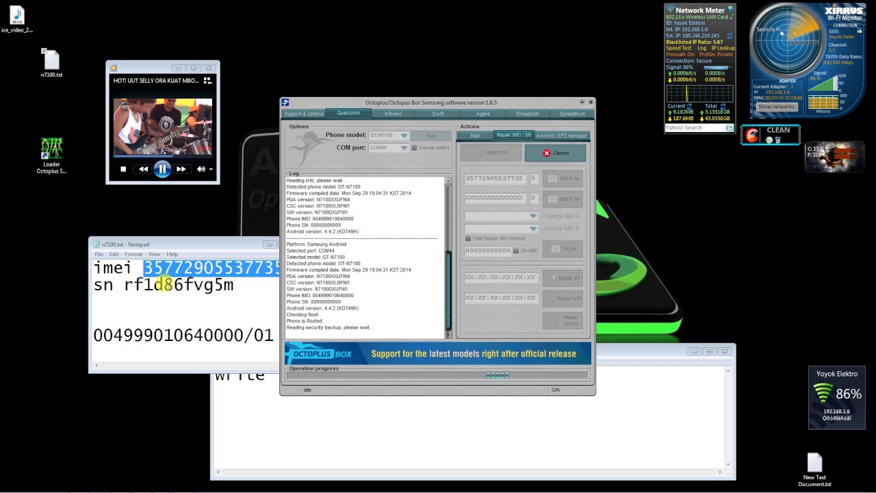
Task: Click Show networks in Xirrus Wi-Fi Monitor
Action: pyautogui.click(x=777, y=107)
